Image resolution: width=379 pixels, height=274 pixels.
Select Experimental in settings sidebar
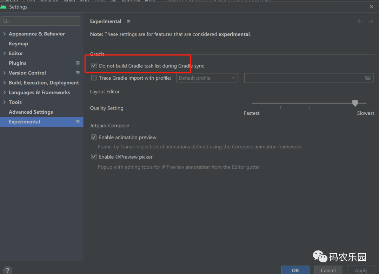(x=41, y=122)
